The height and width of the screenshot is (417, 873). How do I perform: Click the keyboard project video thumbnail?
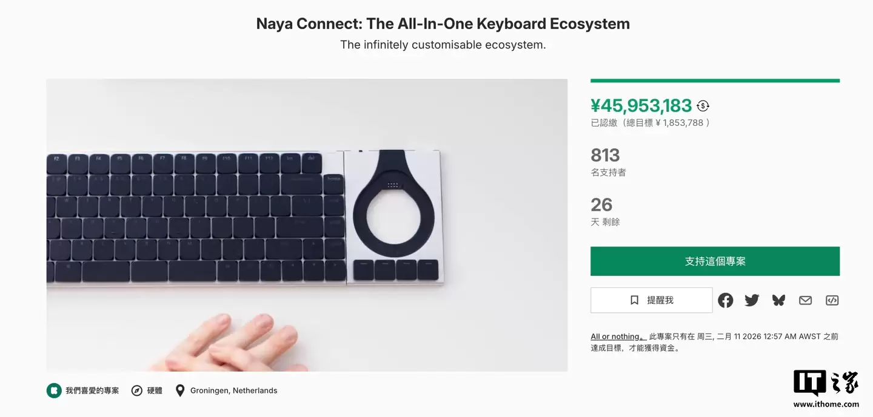(x=307, y=224)
